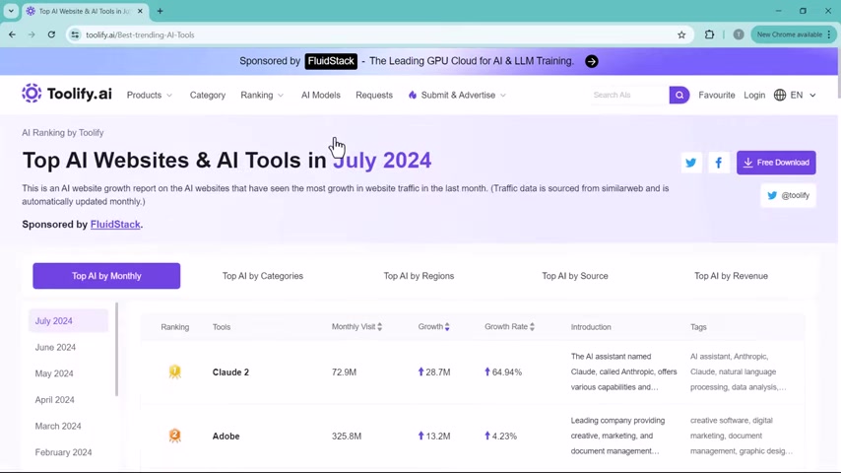Open Favourite link
Image resolution: width=841 pixels, height=473 pixels.
point(717,95)
